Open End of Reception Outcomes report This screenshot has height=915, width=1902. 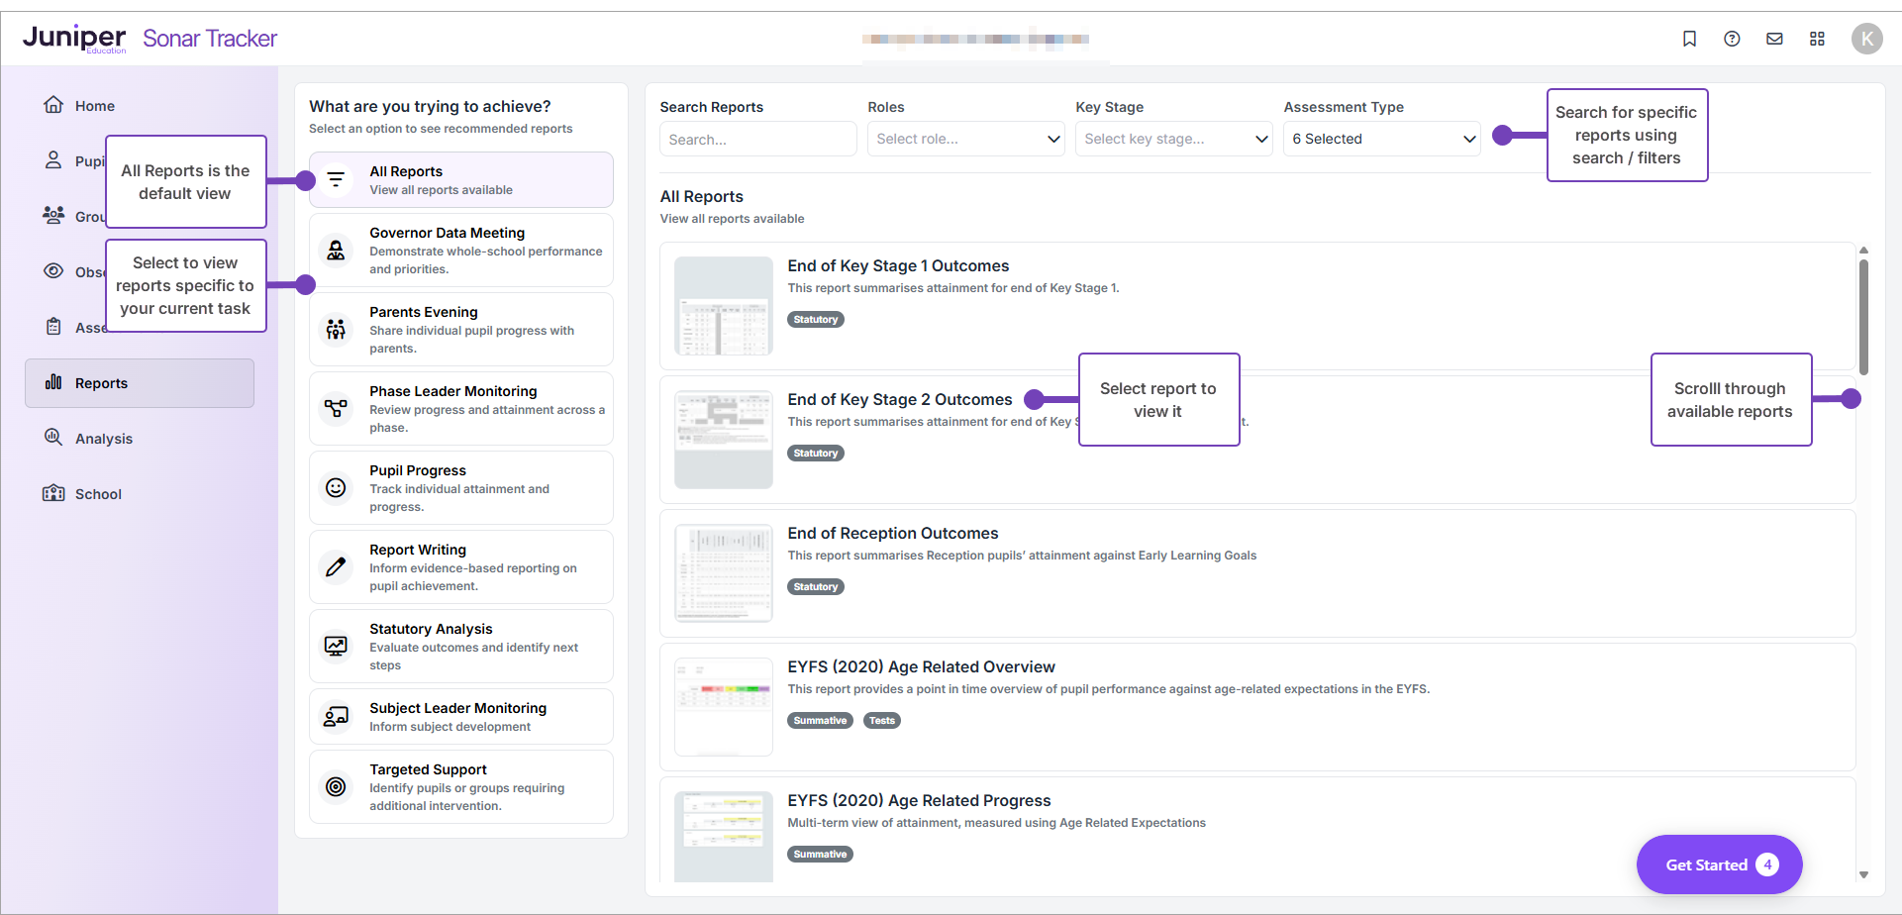pos(892,534)
